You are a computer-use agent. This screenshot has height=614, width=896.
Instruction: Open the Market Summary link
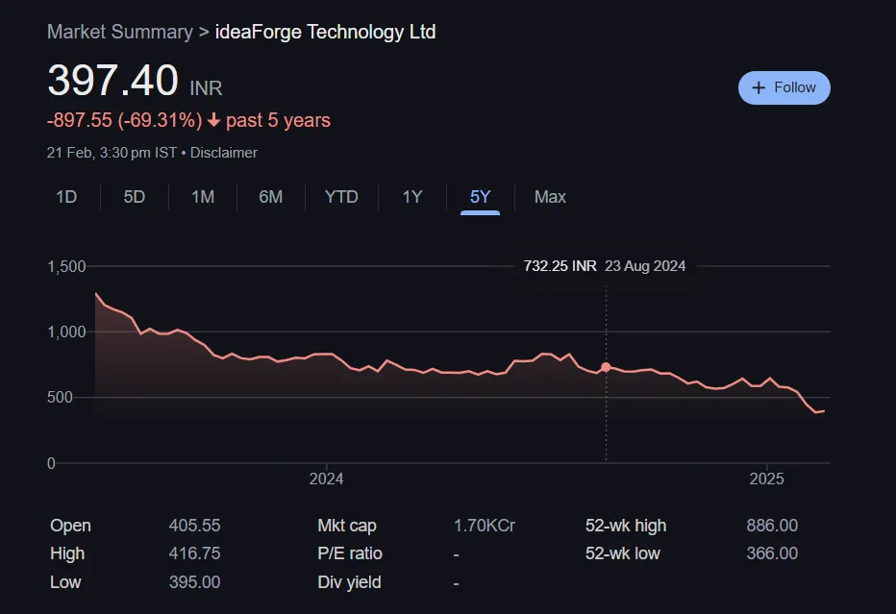[x=120, y=32]
